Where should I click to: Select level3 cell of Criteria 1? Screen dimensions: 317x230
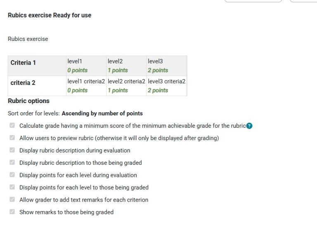click(166, 66)
